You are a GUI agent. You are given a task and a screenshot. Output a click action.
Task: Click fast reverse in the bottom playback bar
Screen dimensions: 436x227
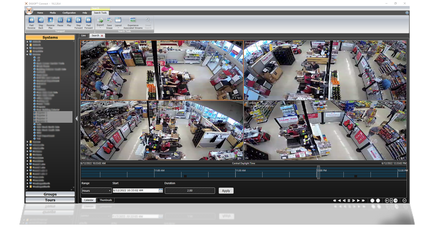click(334, 201)
